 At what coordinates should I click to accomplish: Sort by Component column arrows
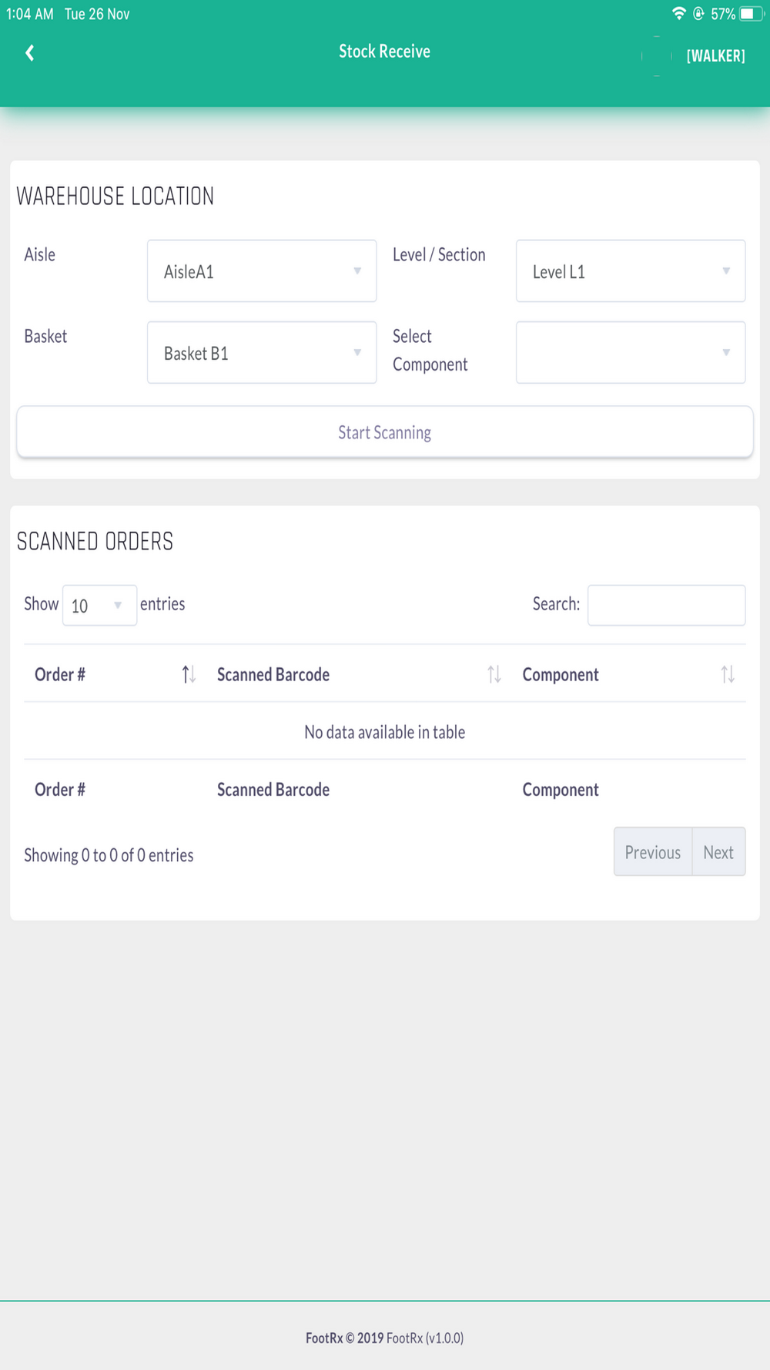(728, 675)
